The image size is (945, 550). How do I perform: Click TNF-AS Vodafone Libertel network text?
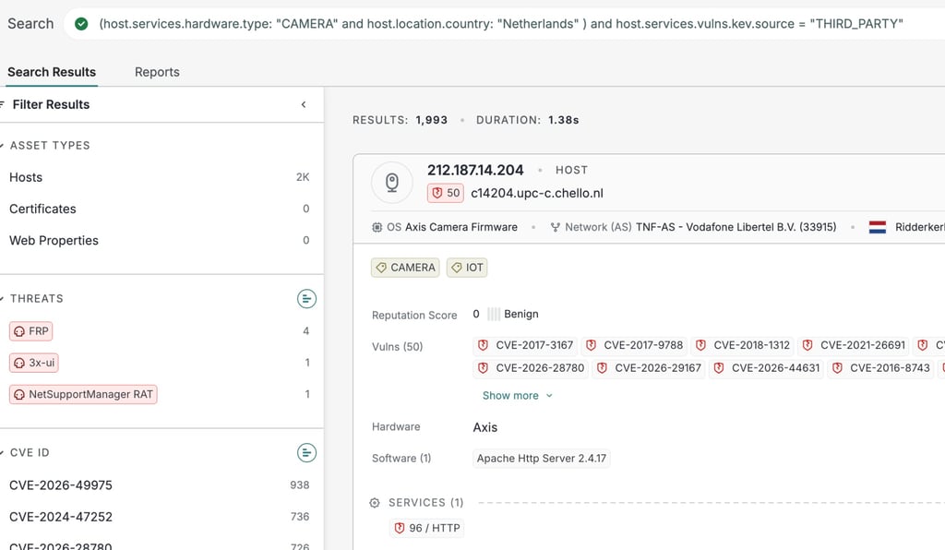[736, 227]
